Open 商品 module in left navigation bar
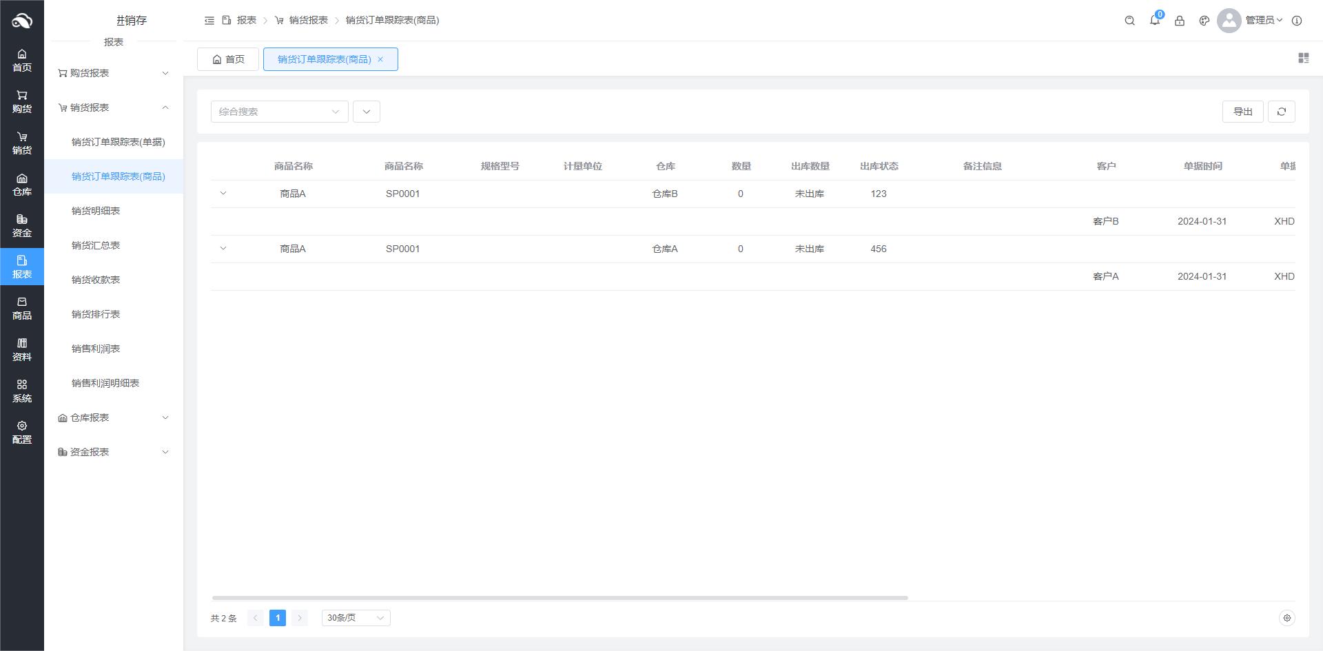This screenshot has width=1323, height=651. coord(22,309)
